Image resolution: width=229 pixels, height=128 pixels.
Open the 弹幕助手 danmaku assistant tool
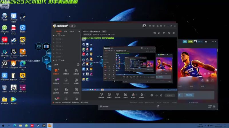56,72
